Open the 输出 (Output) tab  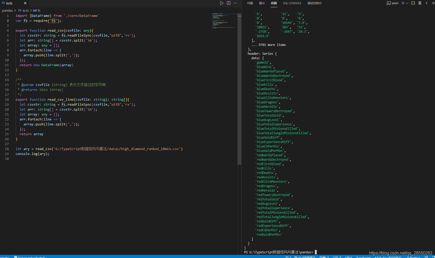click(x=262, y=3)
